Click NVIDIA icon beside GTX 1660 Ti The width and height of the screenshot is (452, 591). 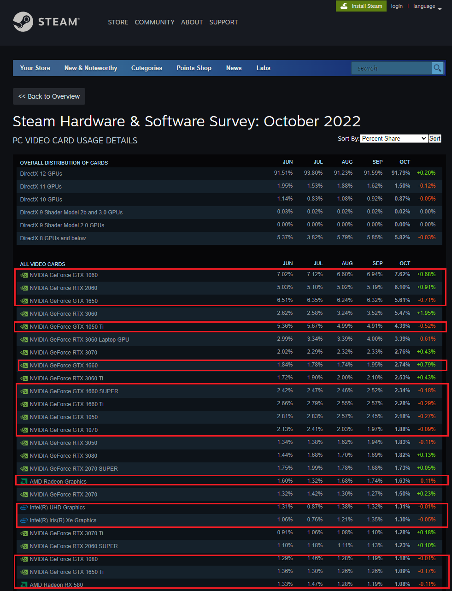click(24, 404)
